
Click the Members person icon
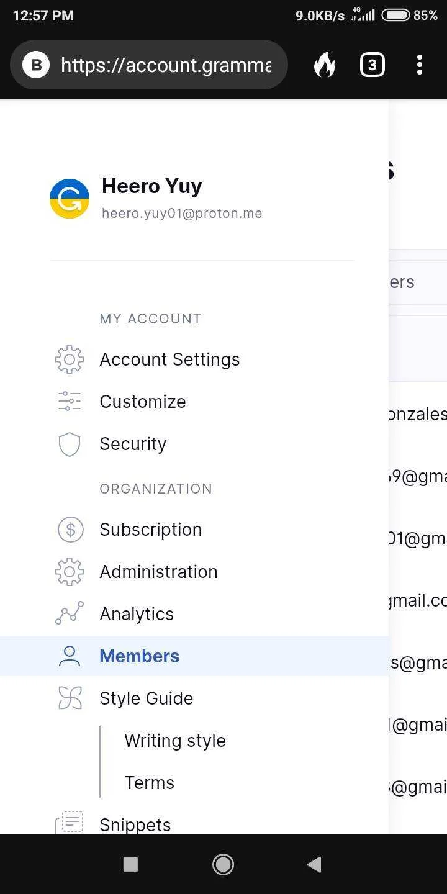pyautogui.click(x=70, y=656)
